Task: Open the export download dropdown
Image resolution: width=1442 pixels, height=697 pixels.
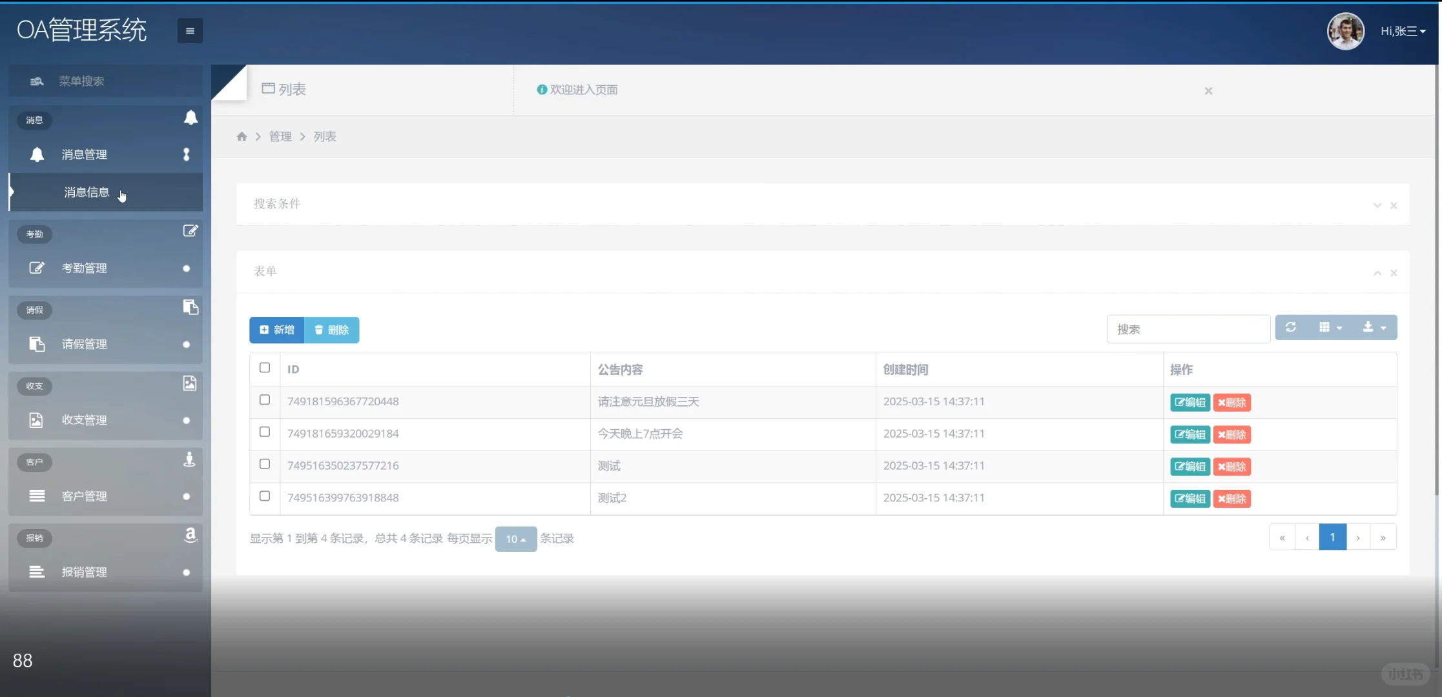Action: click(1374, 327)
